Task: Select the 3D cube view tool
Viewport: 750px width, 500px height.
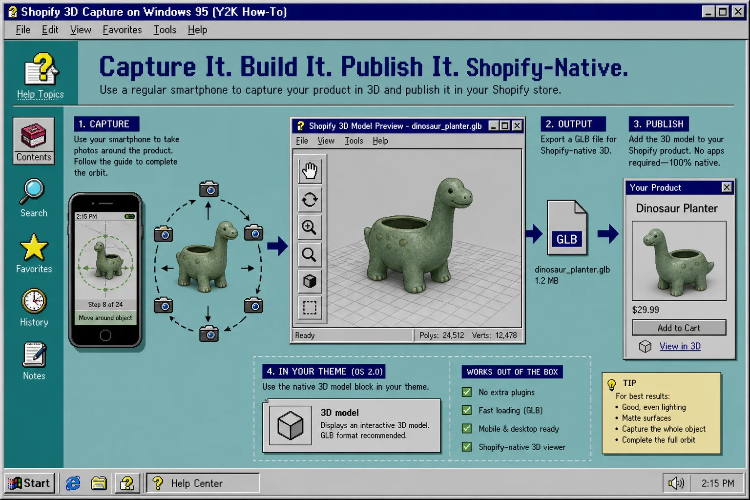Action: [310, 281]
